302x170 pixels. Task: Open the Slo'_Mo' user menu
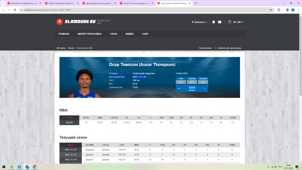point(236,22)
